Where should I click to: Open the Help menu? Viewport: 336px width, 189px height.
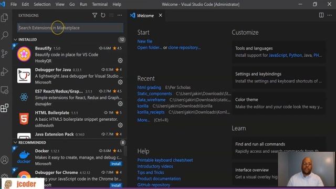point(117,4)
